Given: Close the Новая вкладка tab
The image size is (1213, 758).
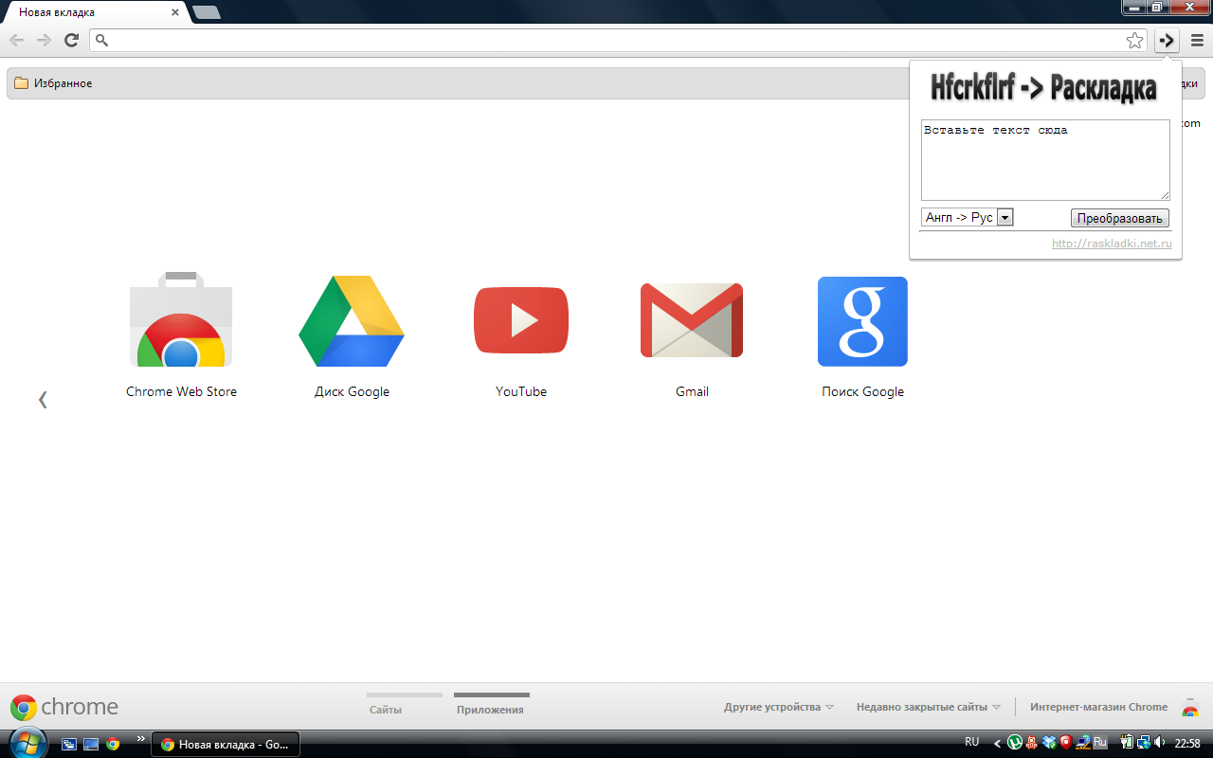Looking at the screenshot, I should pos(175,12).
